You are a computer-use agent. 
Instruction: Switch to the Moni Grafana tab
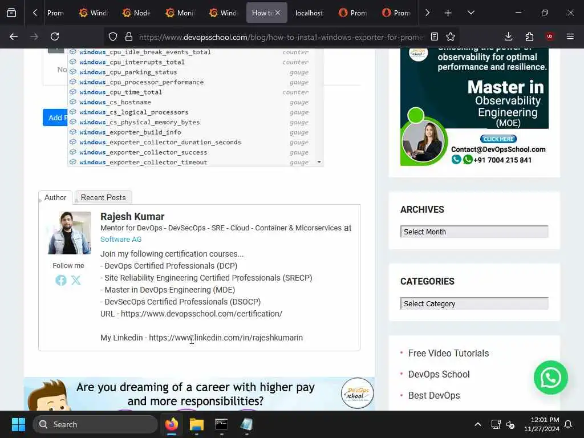click(x=180, y=13)
